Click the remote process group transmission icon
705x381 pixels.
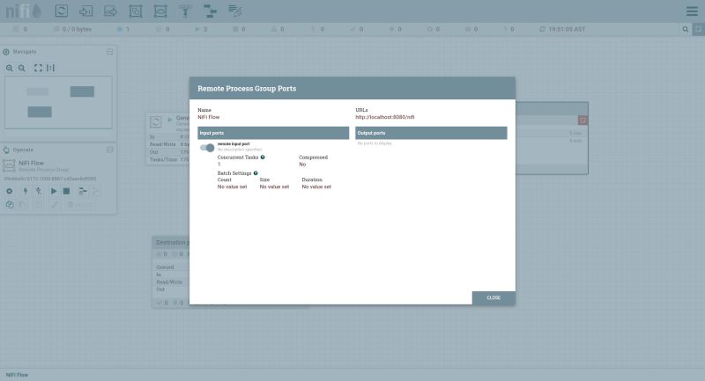click(x=583, y=121)
